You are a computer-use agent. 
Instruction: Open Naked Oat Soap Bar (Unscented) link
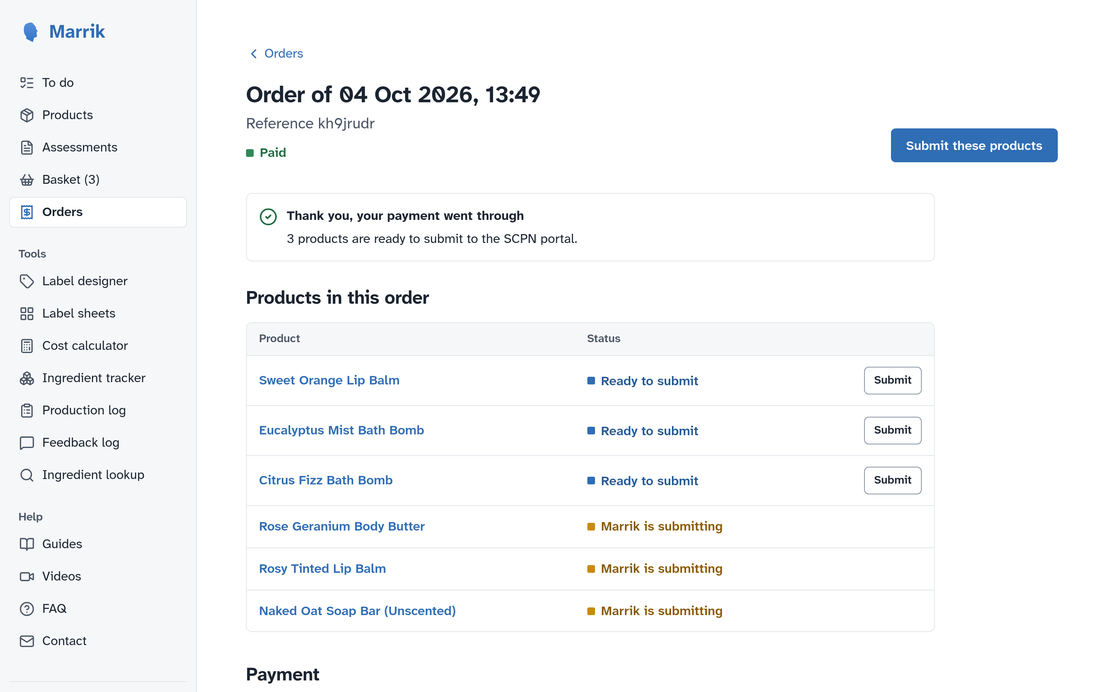click(357, 611)
